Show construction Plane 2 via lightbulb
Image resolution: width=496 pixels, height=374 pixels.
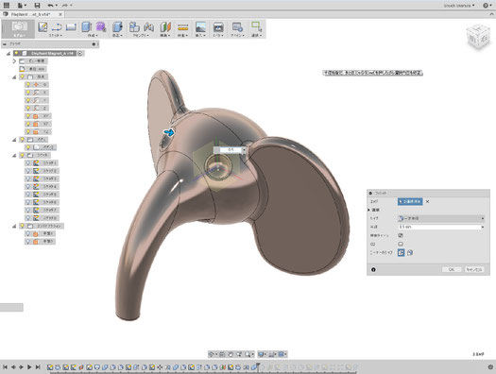click(28, 242)
